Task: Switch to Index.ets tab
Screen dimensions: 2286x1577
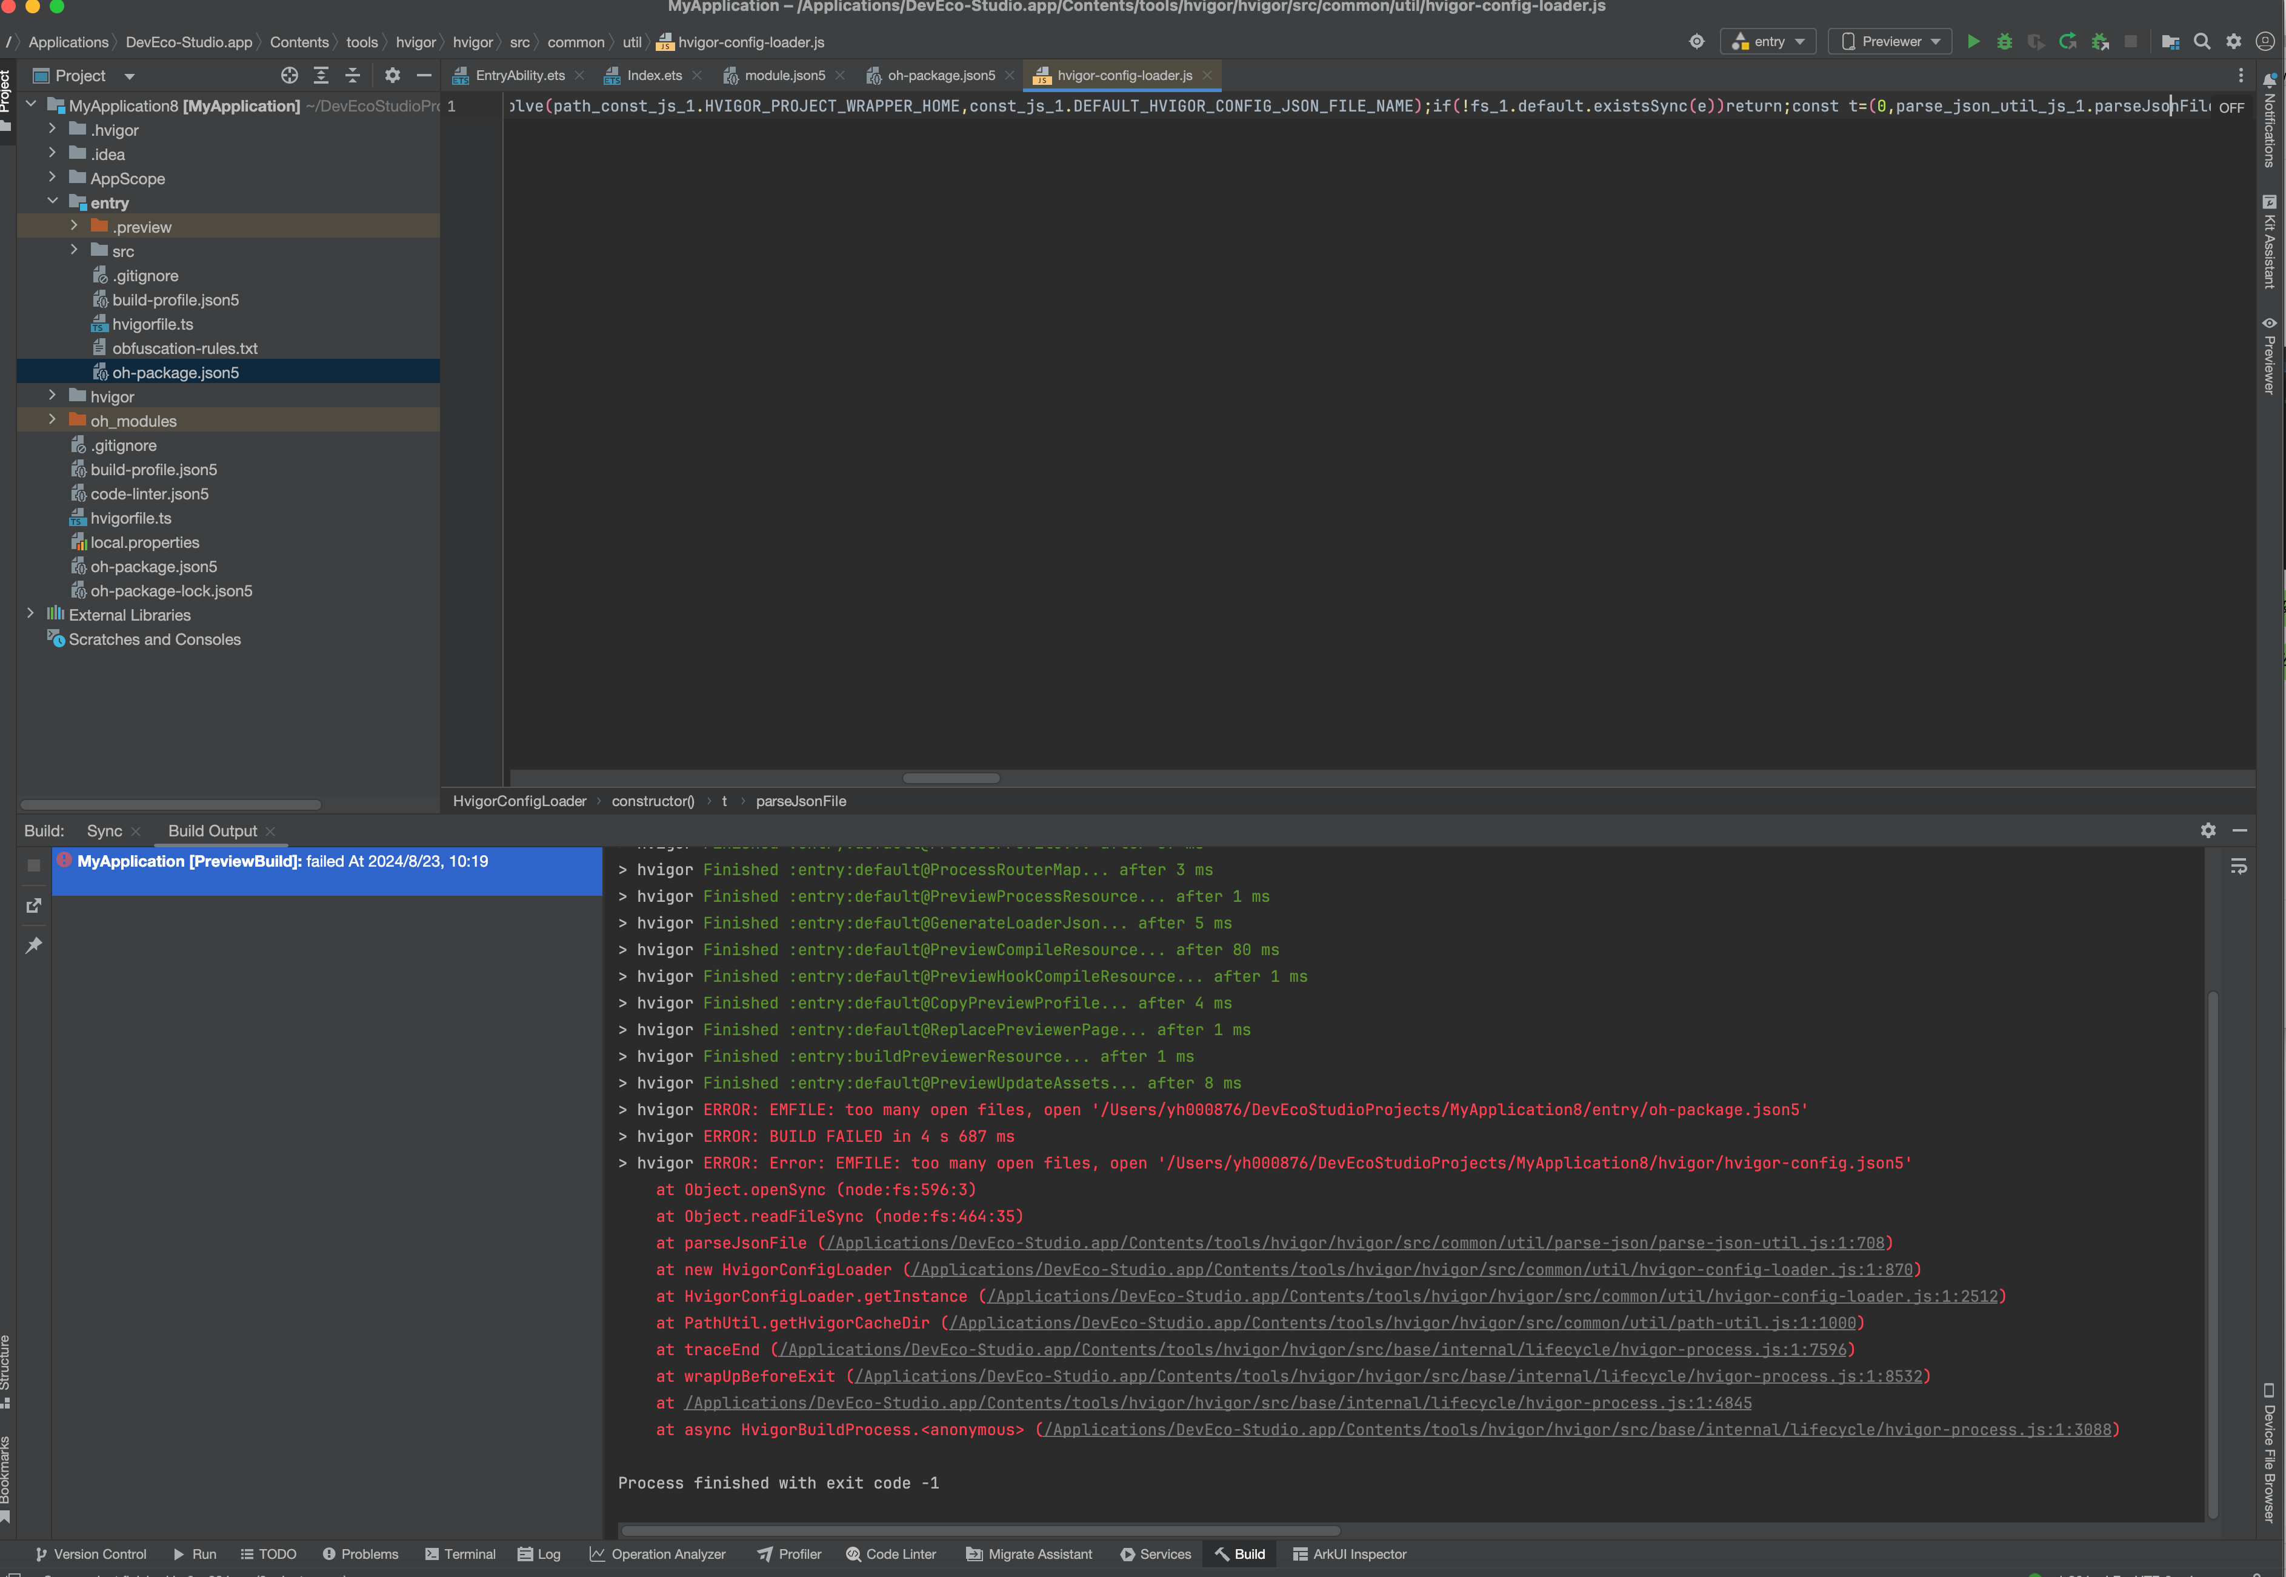Action: tap(654, 75)
